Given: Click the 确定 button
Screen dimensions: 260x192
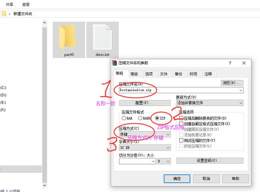Looking at the screenshot, I should coord(177,178).
